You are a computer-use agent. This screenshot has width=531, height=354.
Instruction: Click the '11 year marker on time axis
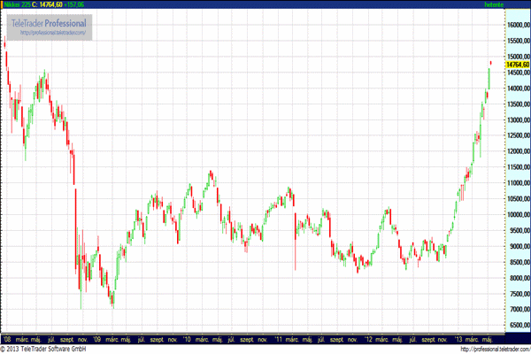pos(279,338)
